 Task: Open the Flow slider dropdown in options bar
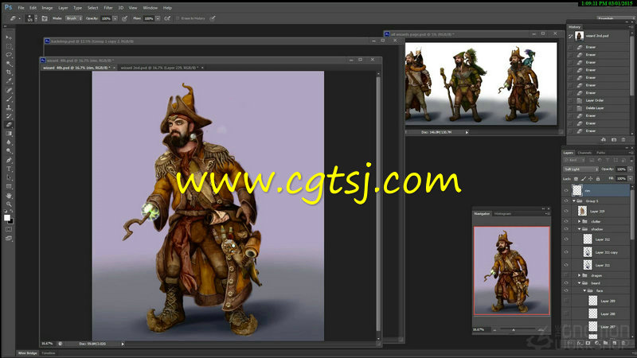coord(158,18)
